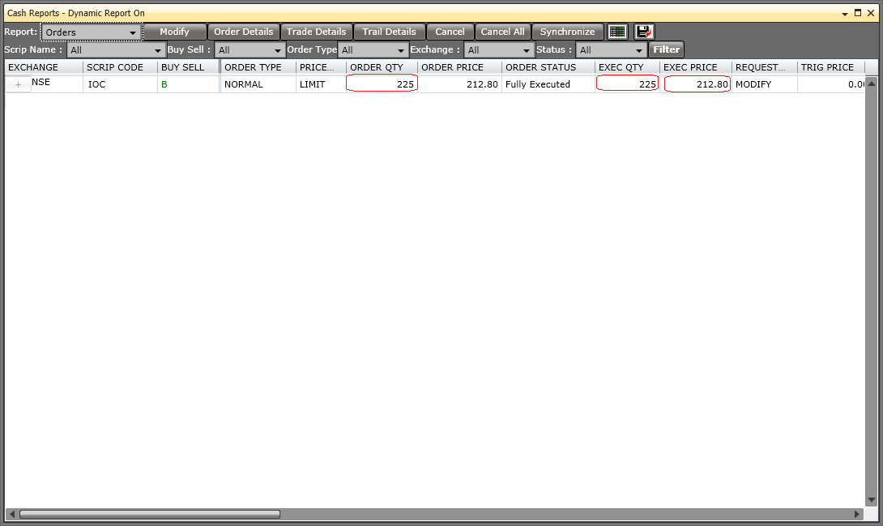Image resolution: width=883 pixels, height=526 pixels.
Task: Click the Order Details button
Action: [243, 32]
